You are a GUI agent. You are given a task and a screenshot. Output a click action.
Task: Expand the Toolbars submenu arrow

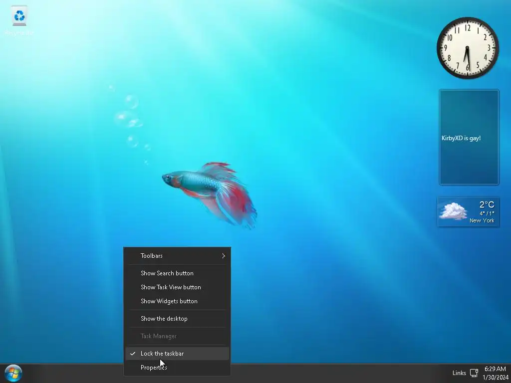(224, 256)
